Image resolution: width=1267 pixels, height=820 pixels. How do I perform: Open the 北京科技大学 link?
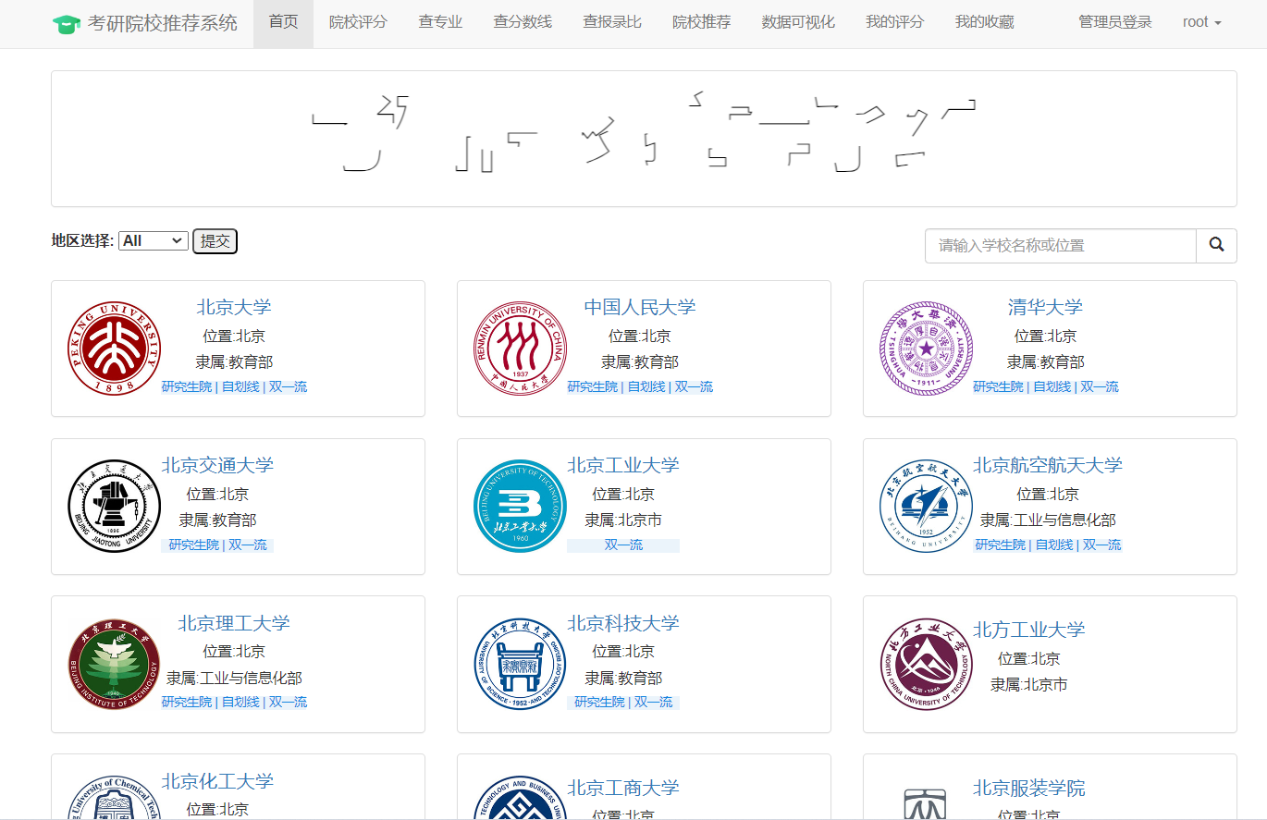tap(623, 623)
